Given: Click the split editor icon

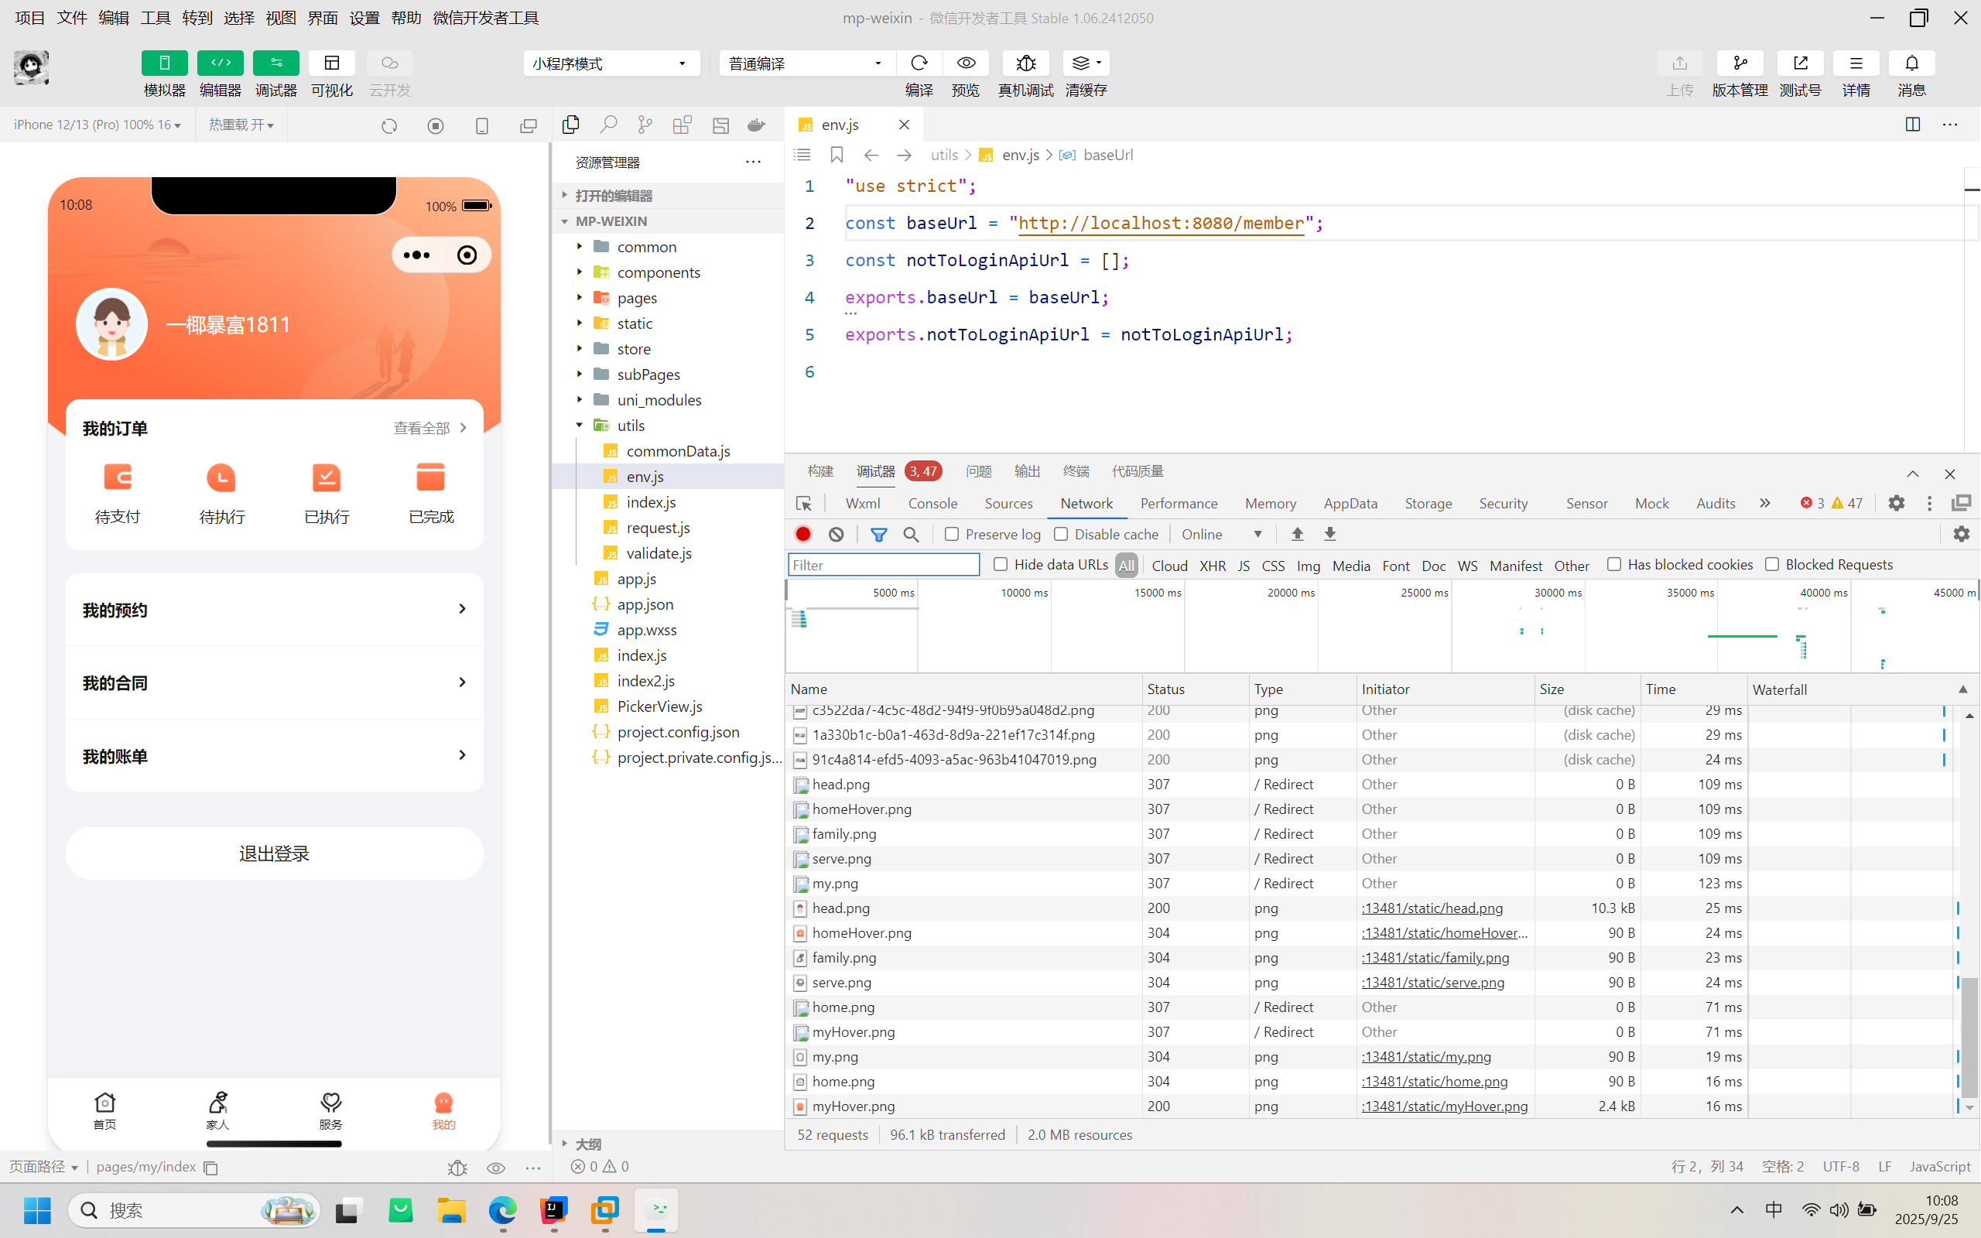Looking at the screenshot, I should (x=1912, y=125).
